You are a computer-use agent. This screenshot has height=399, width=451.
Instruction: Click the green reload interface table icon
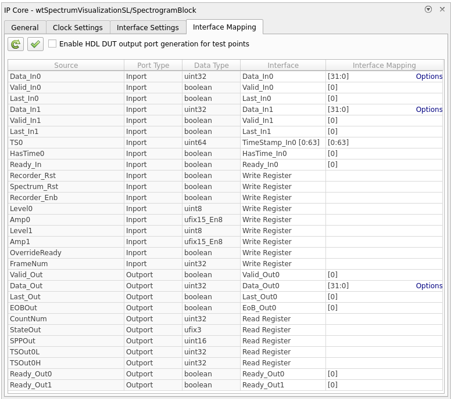pos(16,44)
